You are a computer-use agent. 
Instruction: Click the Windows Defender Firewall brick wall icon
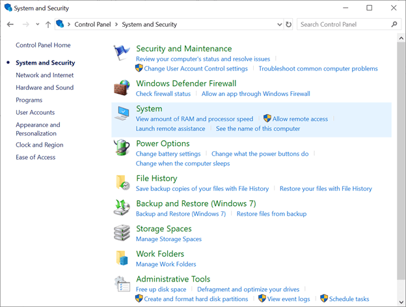coord(122,87)
